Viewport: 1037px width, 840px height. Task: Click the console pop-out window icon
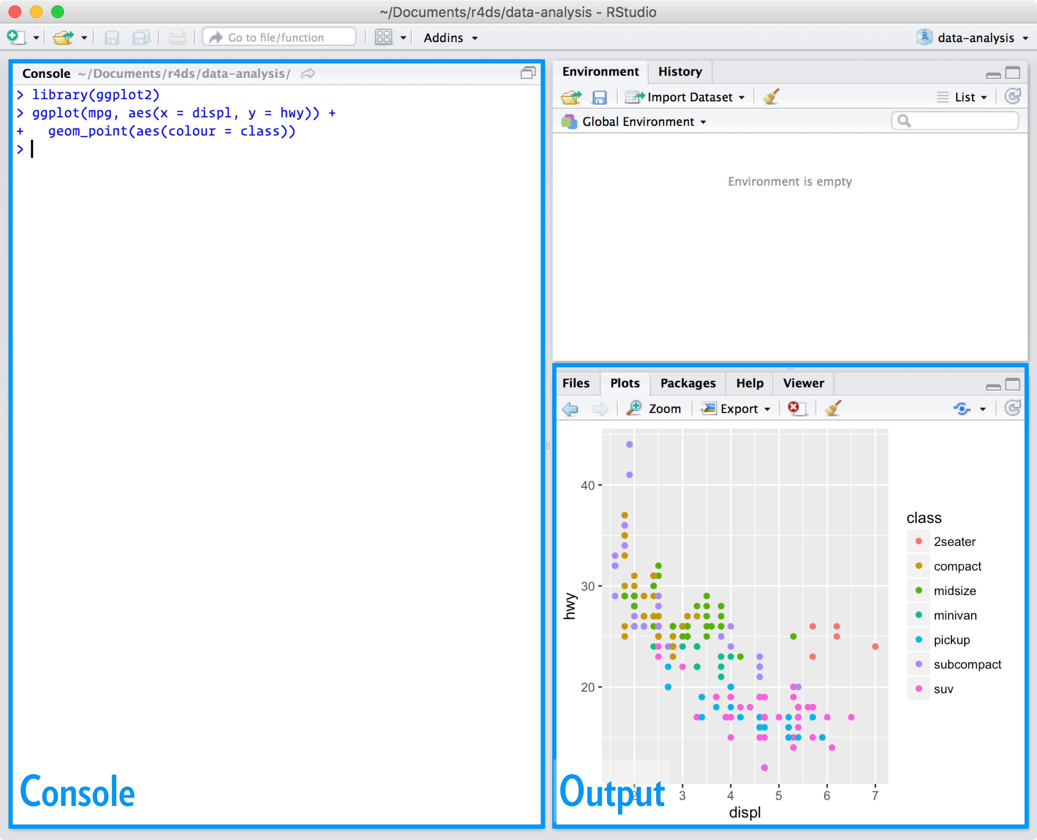click(x=528, y=73)
